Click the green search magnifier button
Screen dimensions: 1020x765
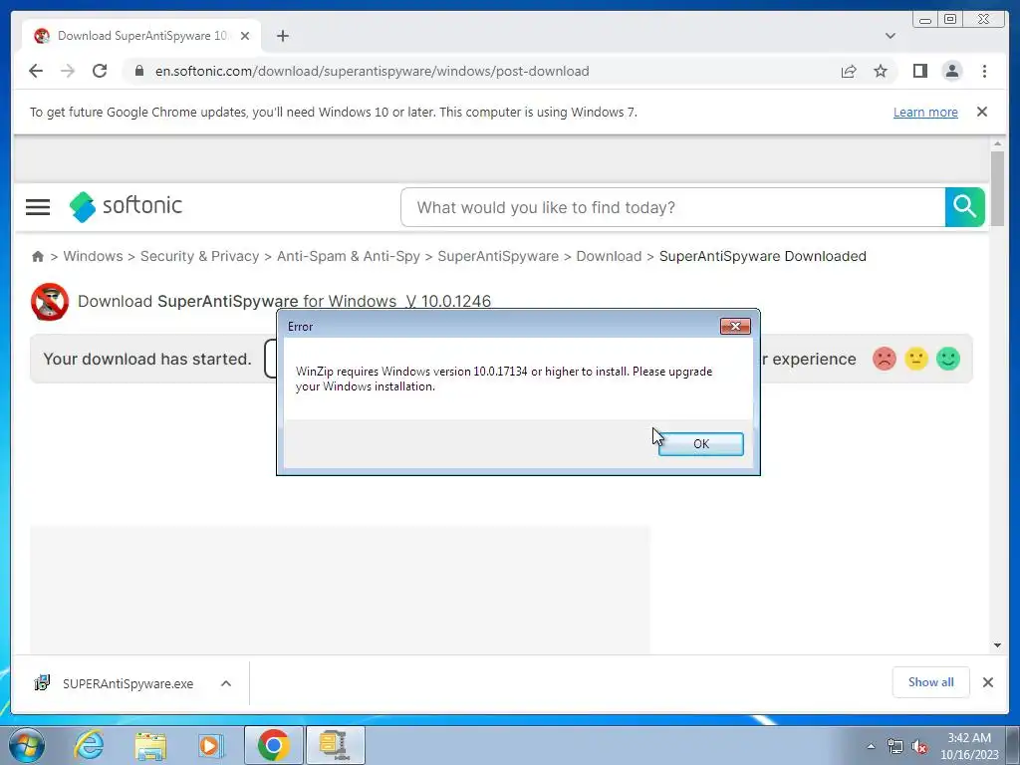coord(964,207)
